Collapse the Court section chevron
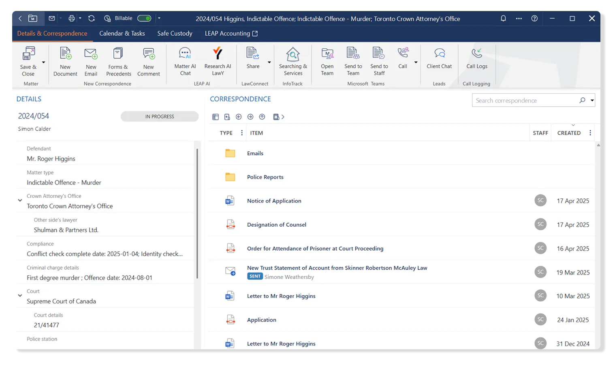The image size is (615, 365). pyautogui.click(x=20, y=296)
